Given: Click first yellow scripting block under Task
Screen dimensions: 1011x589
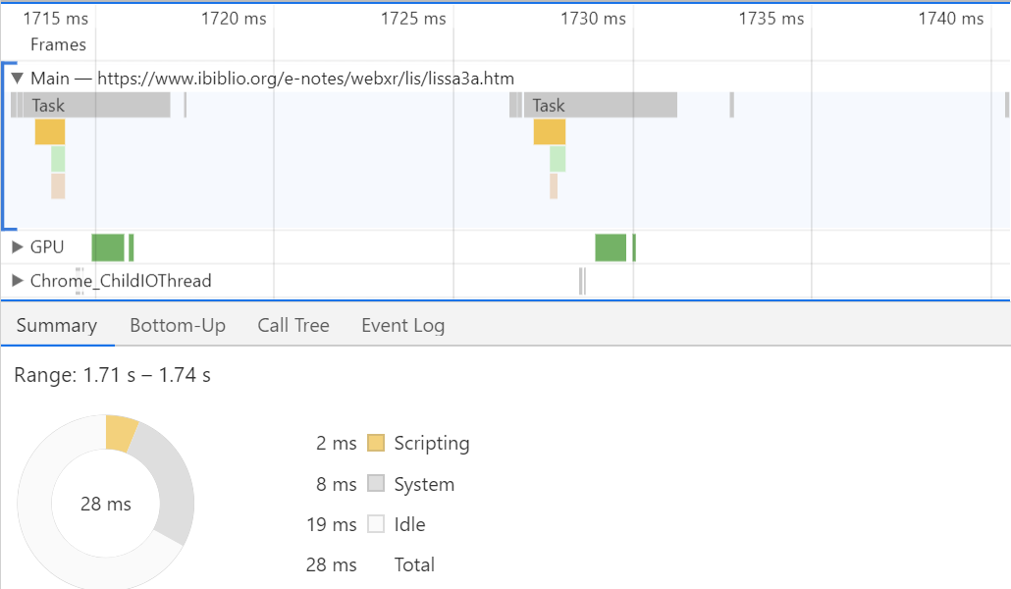Looking at the screenshot, I should 50,132.
